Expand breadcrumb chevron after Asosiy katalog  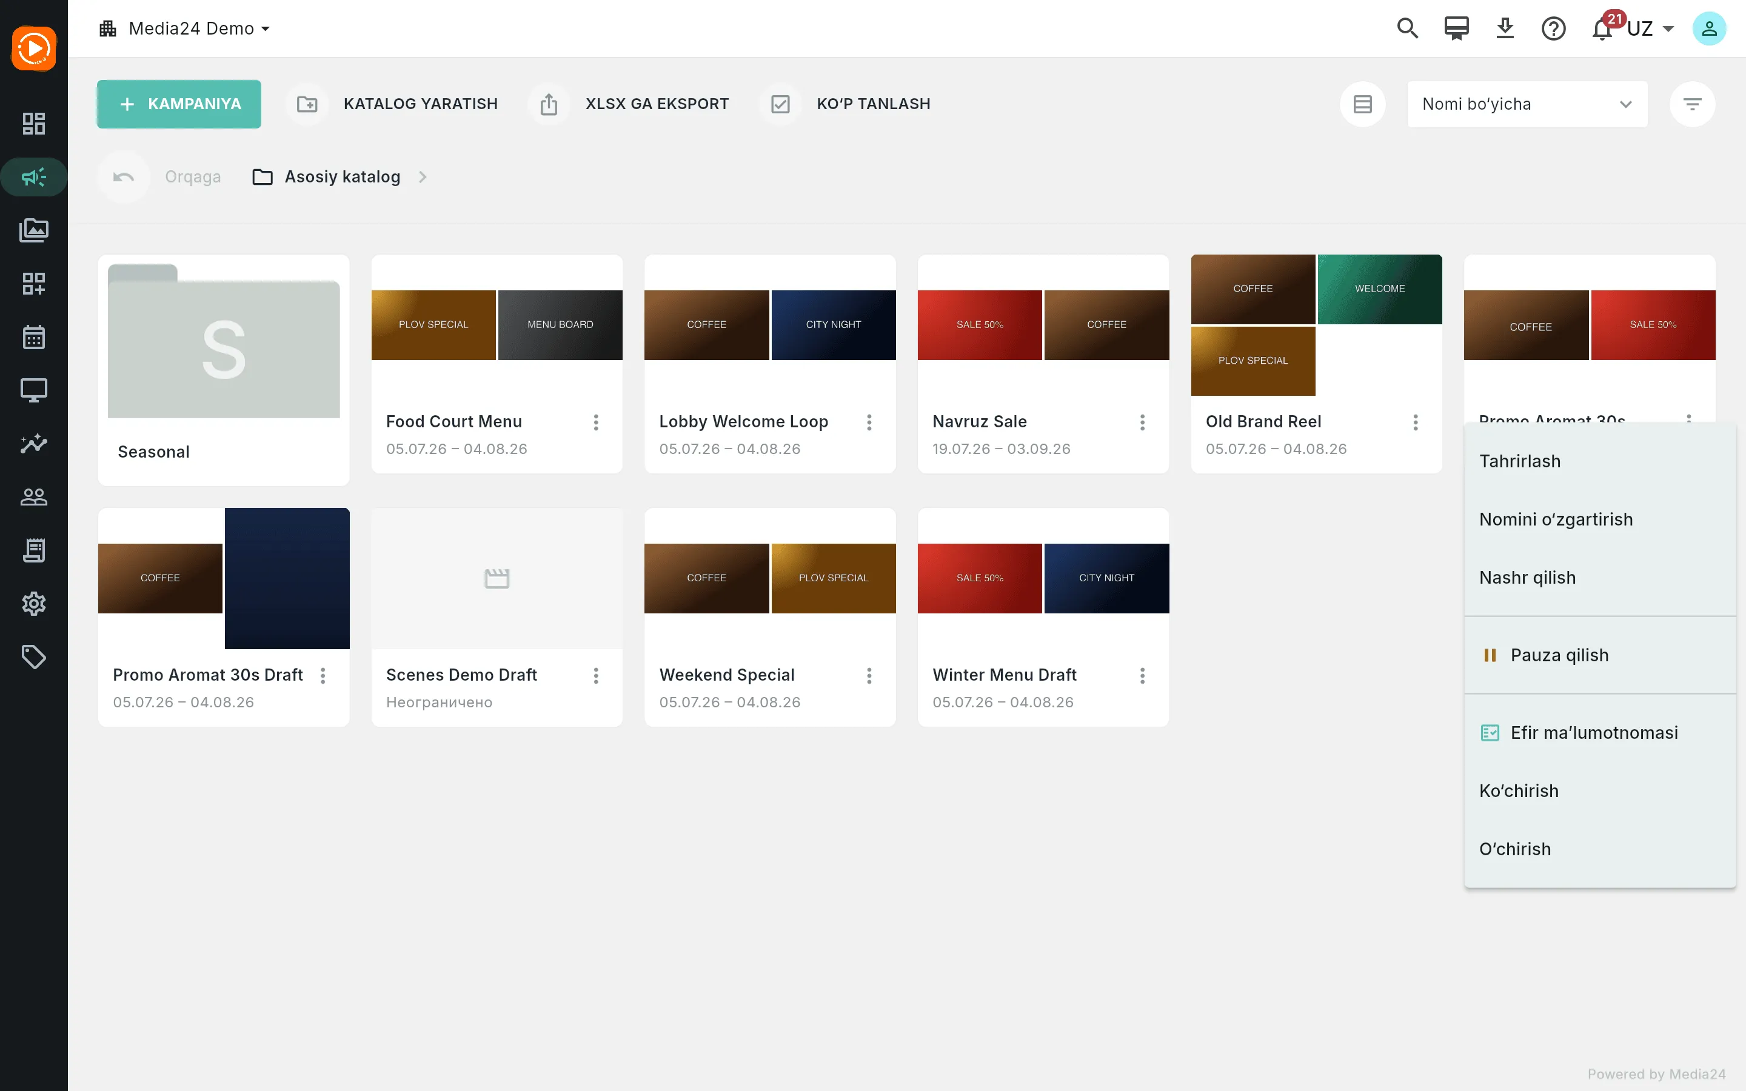tap(423, 177)
